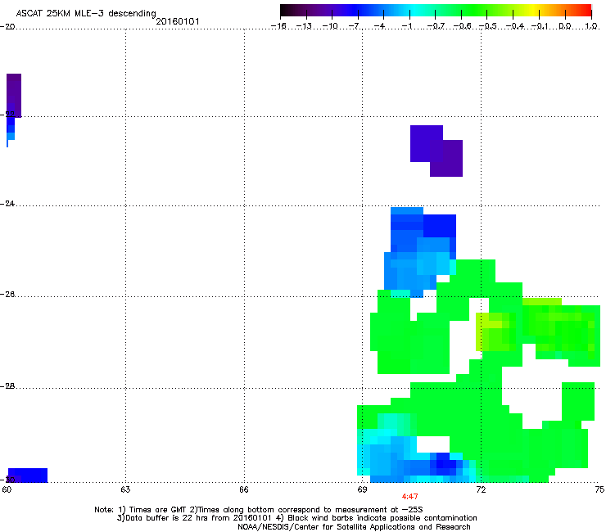The height and width of the screenshot is (532, 606).
Task: Click the latitude axis label "-24"
Action: [x=7, y=204]
